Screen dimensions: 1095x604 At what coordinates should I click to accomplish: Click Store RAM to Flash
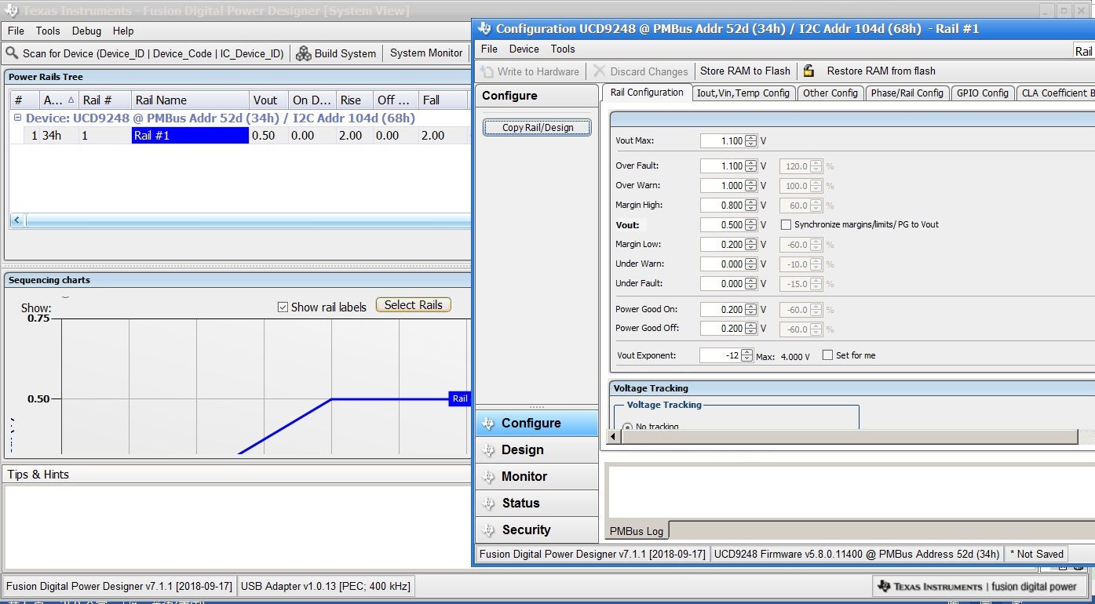click(x=745, y=71)
